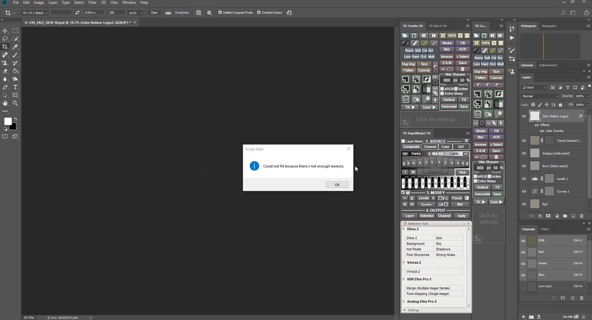Select the Clone Stamp tool

click(5, 63)
